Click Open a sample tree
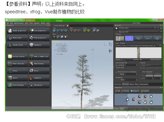Screen dimensions: 164x122 (x=39, y=56)
